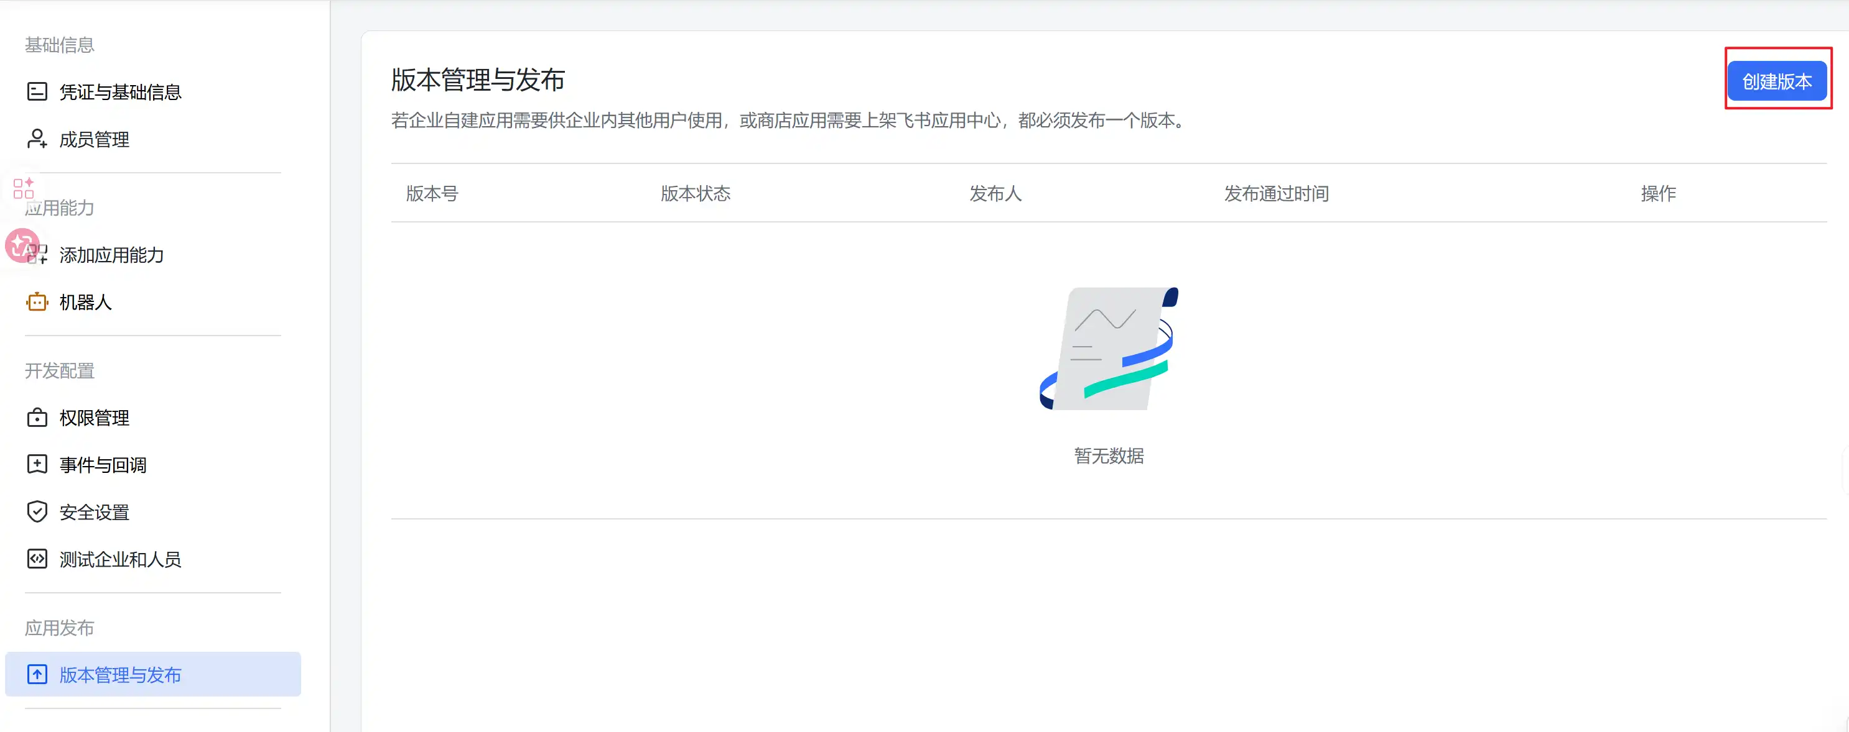1849x732 pixels.
Task: Select the 测试企业和人员 test icon
Action: [37, 559]
